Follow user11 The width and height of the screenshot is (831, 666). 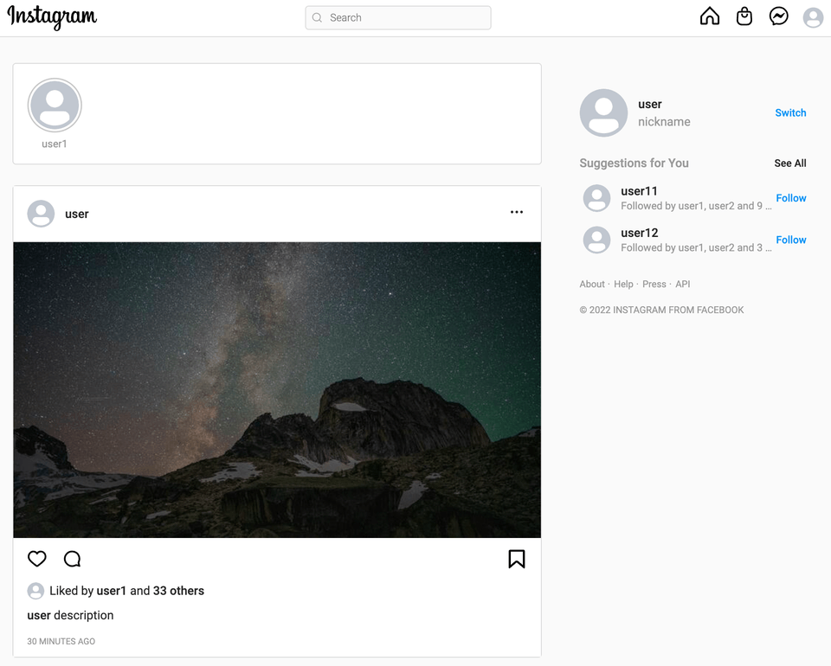(790, 198)
